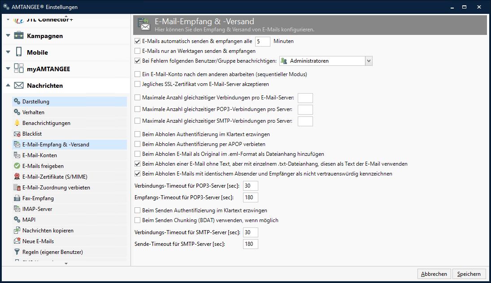The width and height of the screenshot is (491, 283).
Task: Check .eml-Format als Dateianhang hinzufügen
Action: click(137, 154)
